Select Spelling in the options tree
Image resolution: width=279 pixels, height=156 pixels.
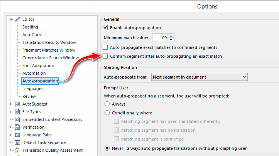click(x=30, y=27)
